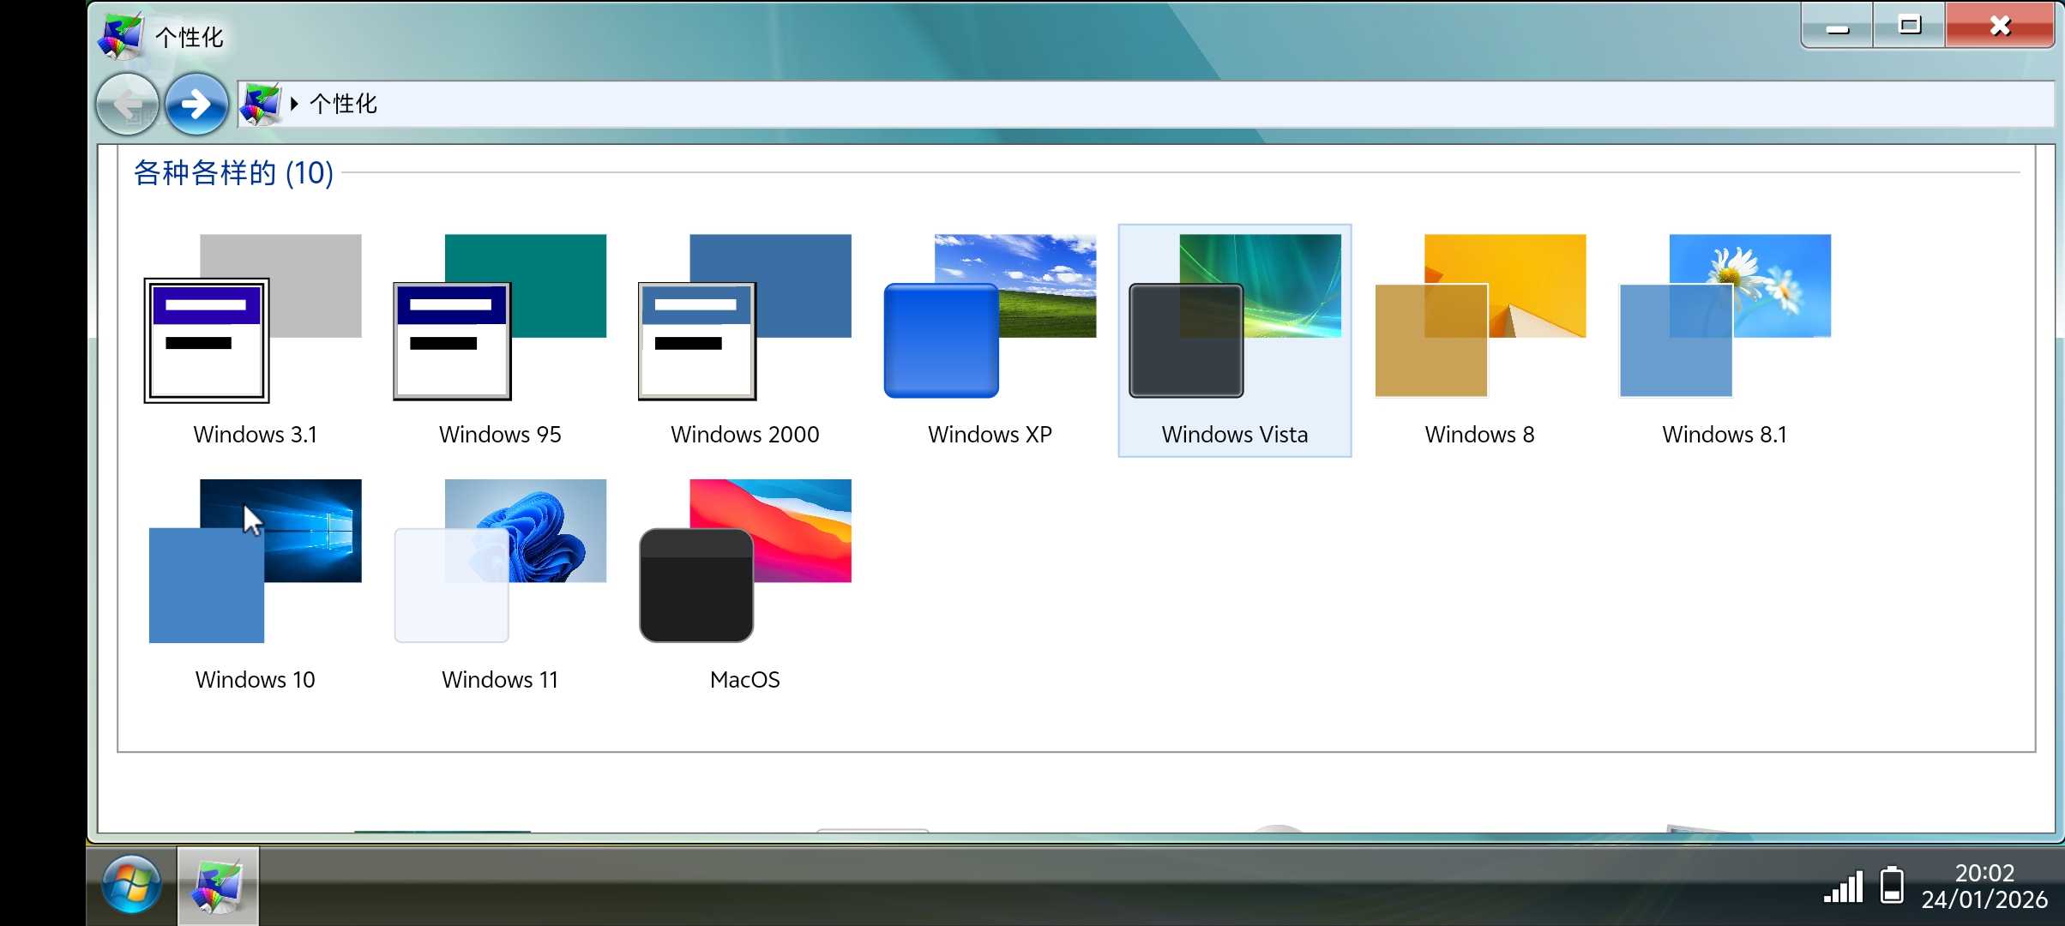
Task: Click the forward navigation arrow button
Action: point(196,105)
